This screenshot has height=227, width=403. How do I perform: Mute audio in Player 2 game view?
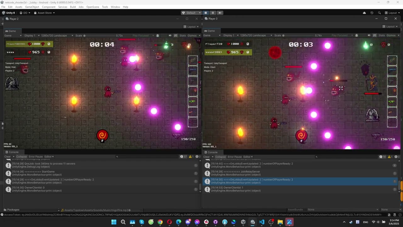[x=170, y=36]
